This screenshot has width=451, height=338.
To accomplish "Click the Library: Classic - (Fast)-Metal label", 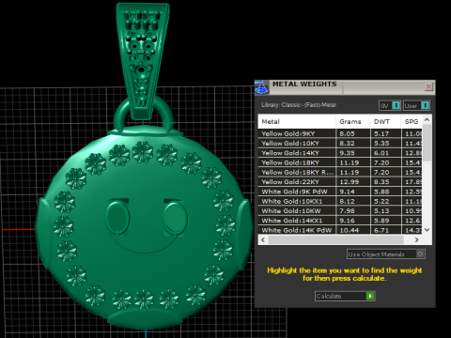I will tap(299, 105).
